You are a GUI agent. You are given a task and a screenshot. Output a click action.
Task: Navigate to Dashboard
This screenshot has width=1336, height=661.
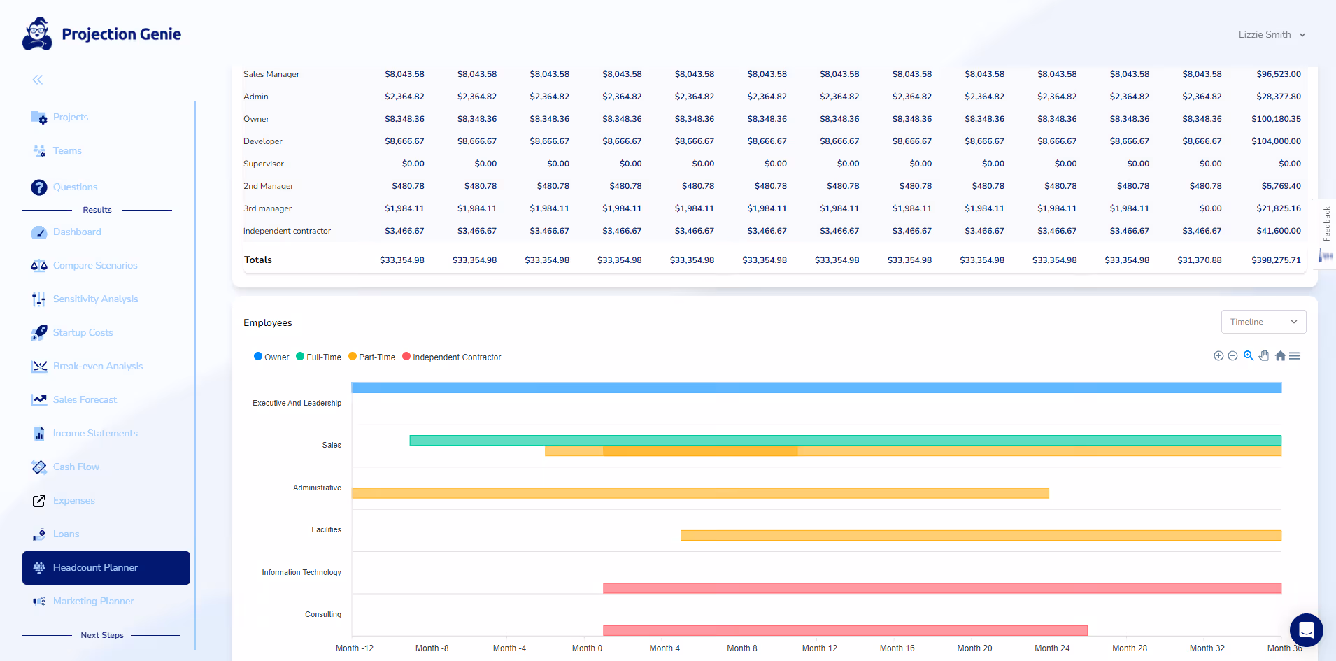point(77,232)
